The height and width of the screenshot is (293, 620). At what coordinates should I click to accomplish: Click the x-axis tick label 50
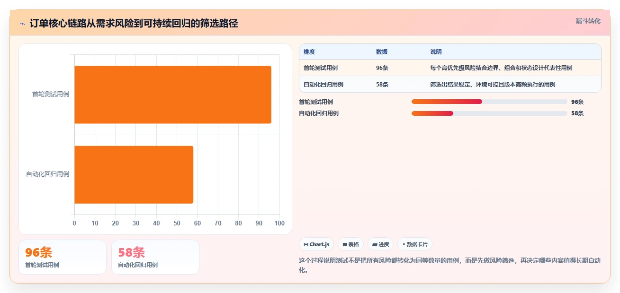[177, 223]
